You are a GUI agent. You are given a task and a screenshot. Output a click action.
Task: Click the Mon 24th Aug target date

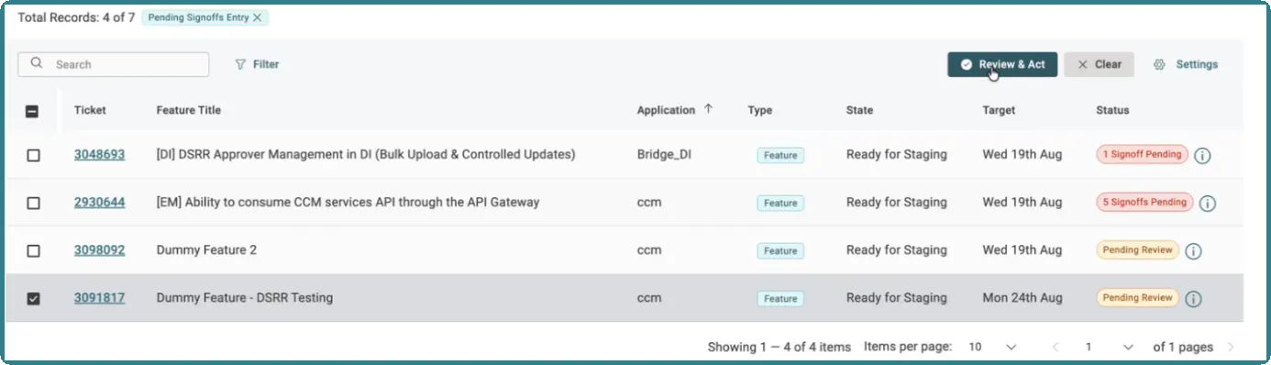click(1022, 297)
